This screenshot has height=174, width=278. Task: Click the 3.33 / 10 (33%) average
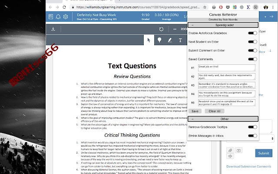coord(166,17)
